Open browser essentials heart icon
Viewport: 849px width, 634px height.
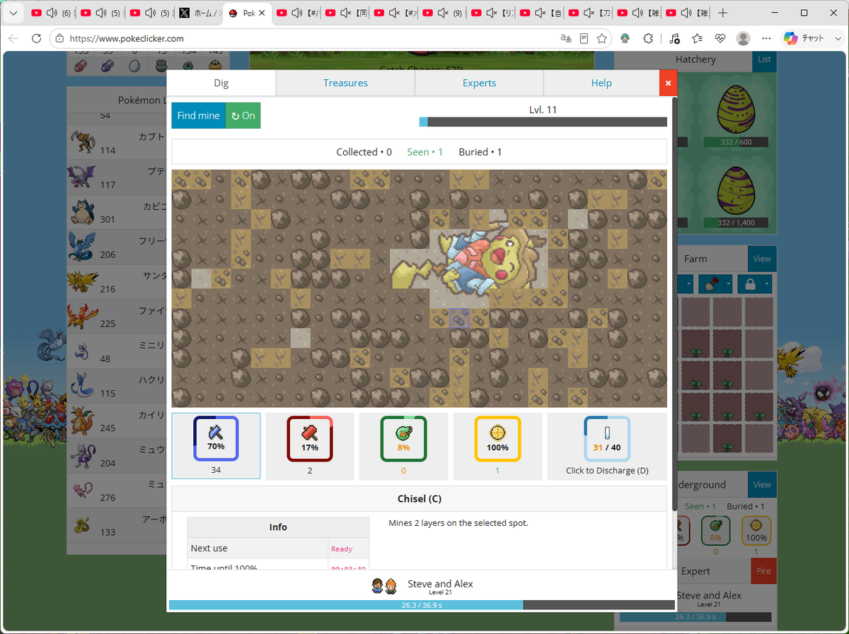tap(720, 38)
